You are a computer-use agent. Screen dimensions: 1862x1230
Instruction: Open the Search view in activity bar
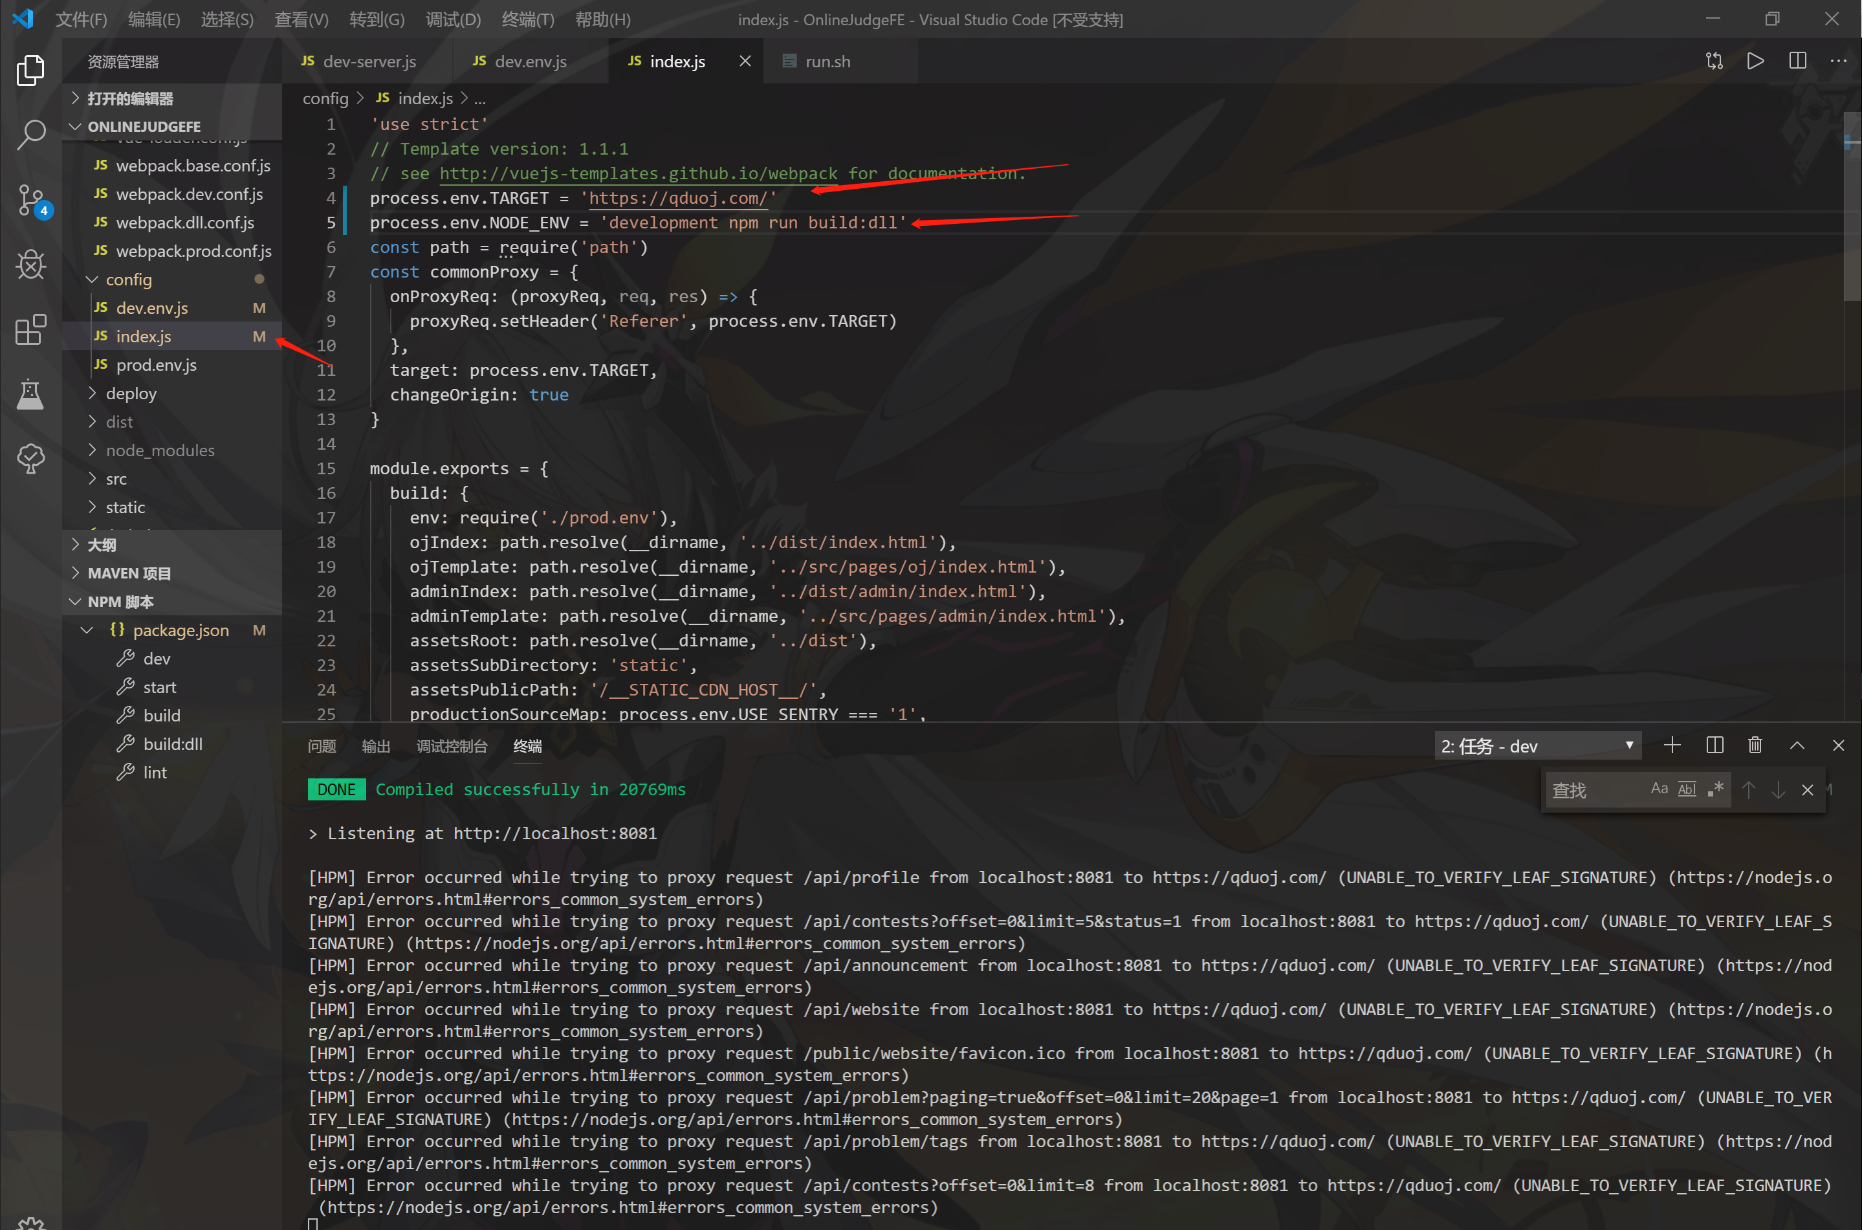point(30,134)
